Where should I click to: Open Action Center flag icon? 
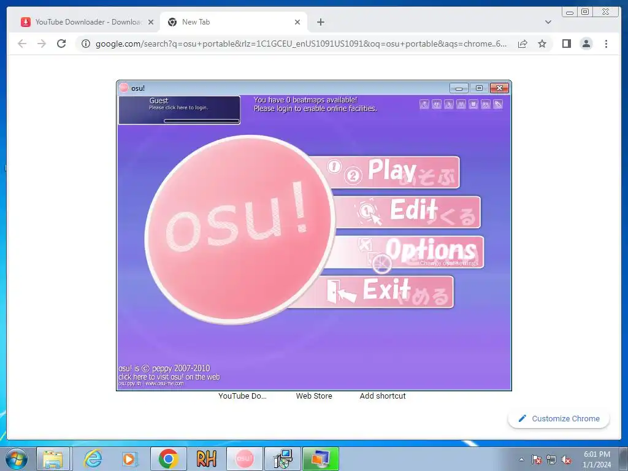click(x=537, y=459)
